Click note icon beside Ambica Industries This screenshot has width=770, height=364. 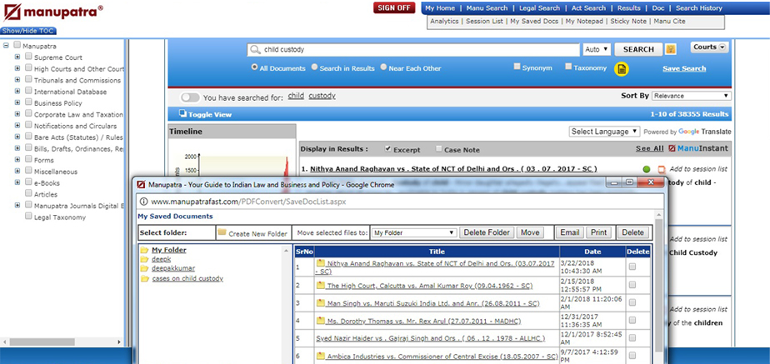(321, 355)
